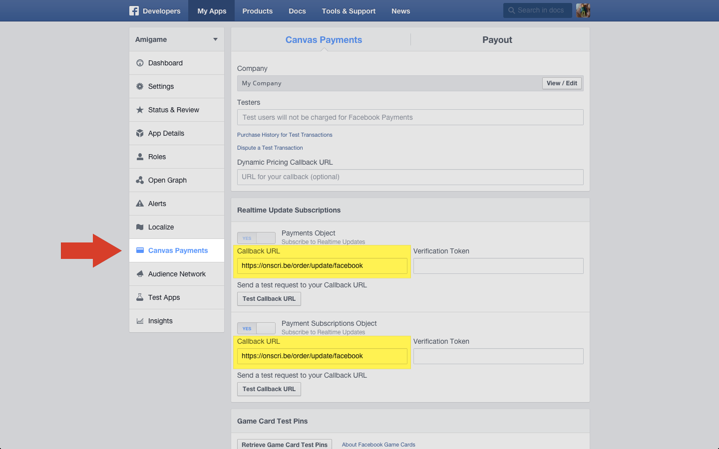Click the Test Apps flask icon
This screenshot has height=449, width=719.
(140, 297)
